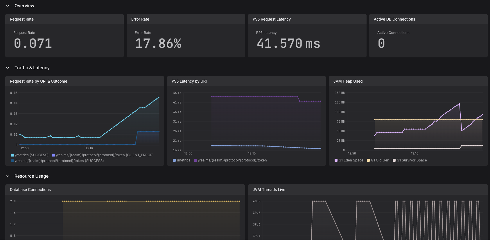This screenshot has height=240, width=490.
Task: Click the G1 Eden Space color swatch
Action: (x=336, y=160)
